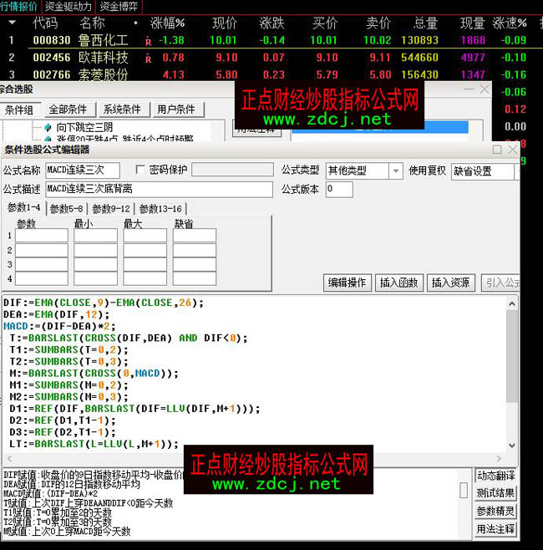The width and height of the screenshot is (543, 550).
Task: Enable the 密码保护 checkbox
Action: point(140,170)
